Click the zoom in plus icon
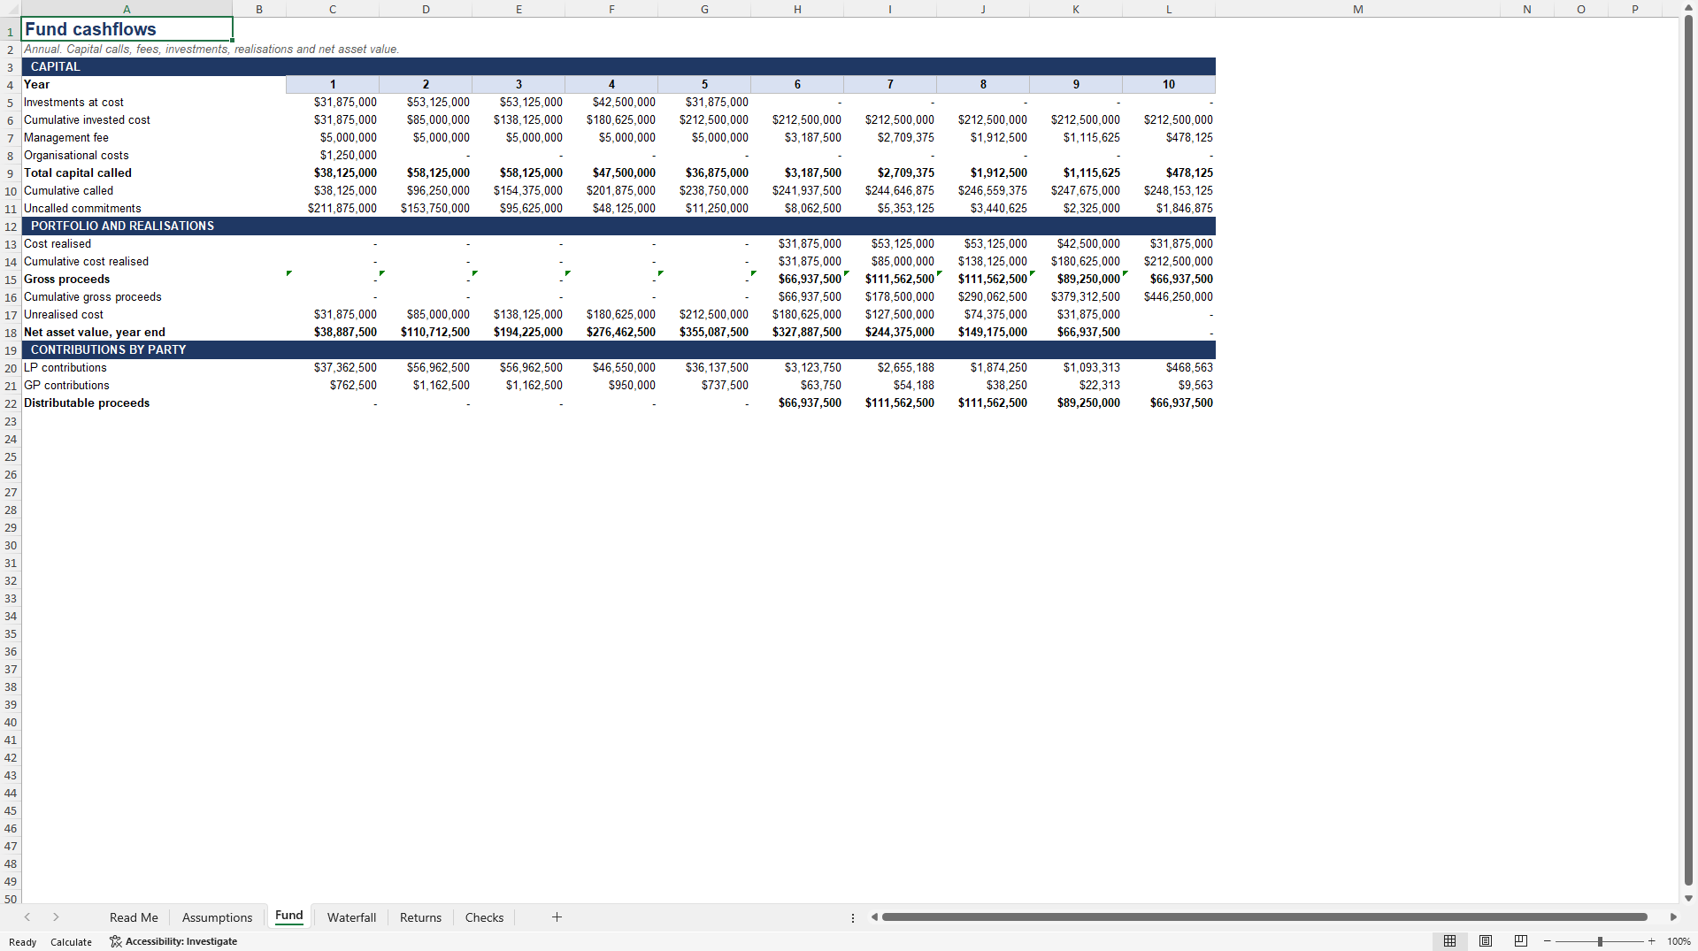This screenshot has height=951, width=1698. [x=1651, y=941]
